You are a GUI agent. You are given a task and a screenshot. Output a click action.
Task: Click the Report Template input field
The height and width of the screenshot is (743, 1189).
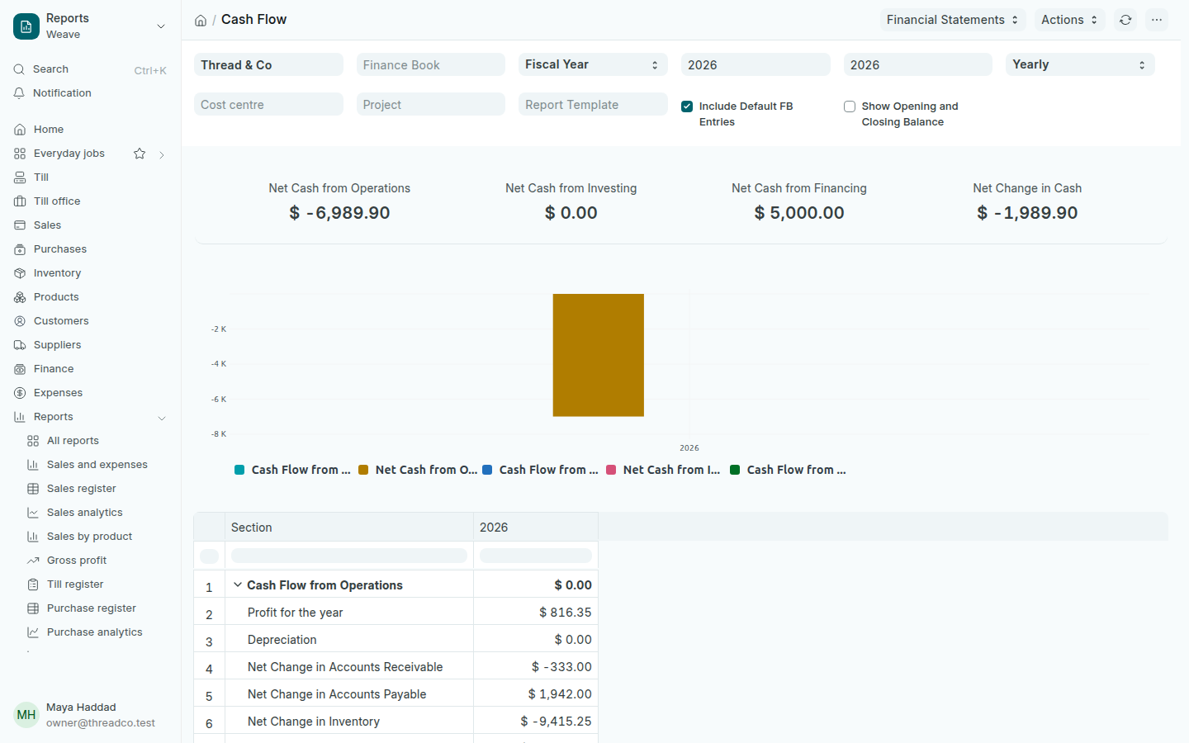click(593, 104)
